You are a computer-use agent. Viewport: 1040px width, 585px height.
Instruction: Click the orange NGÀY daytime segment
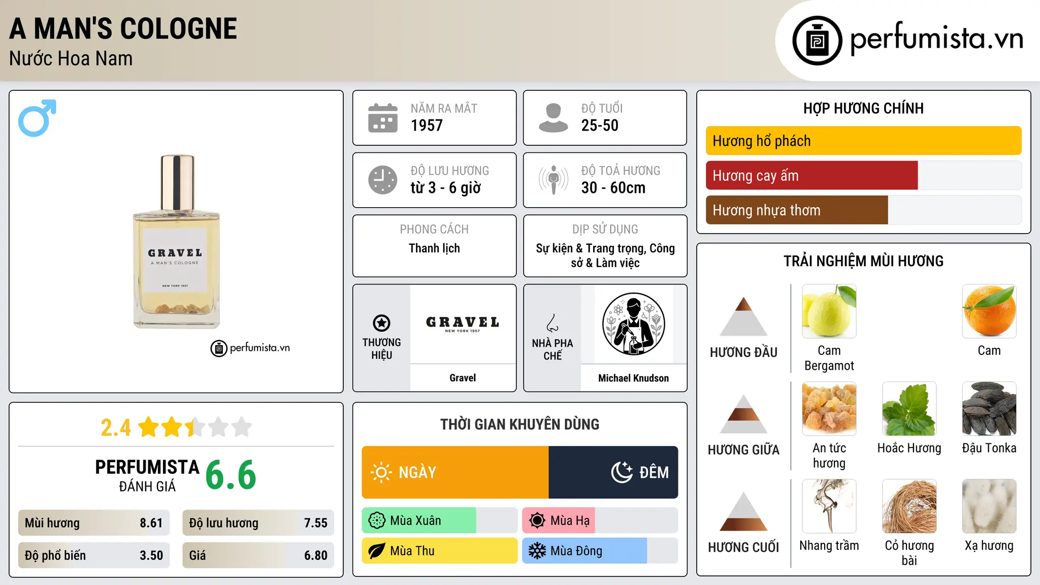click(x=455, y=472)
